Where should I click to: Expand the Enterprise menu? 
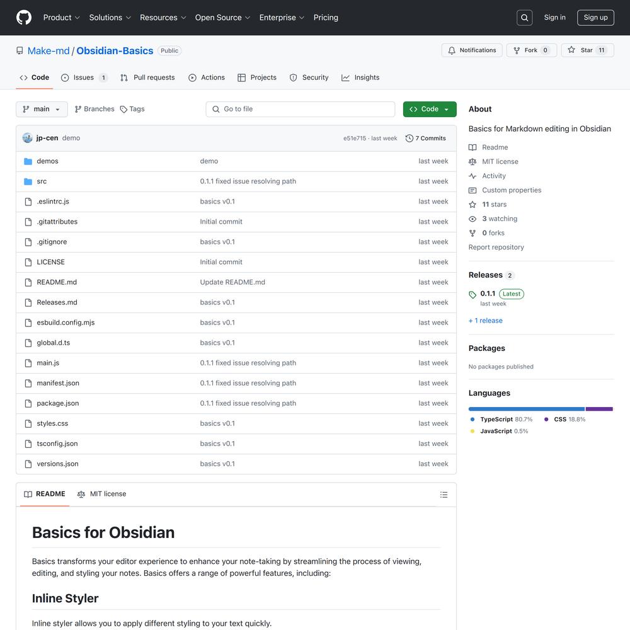click(282, 18)
